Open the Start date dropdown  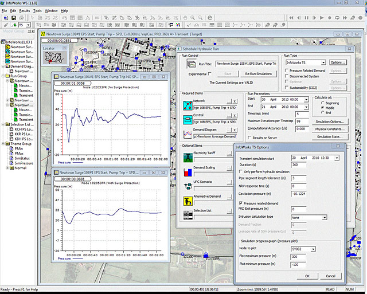306,100
